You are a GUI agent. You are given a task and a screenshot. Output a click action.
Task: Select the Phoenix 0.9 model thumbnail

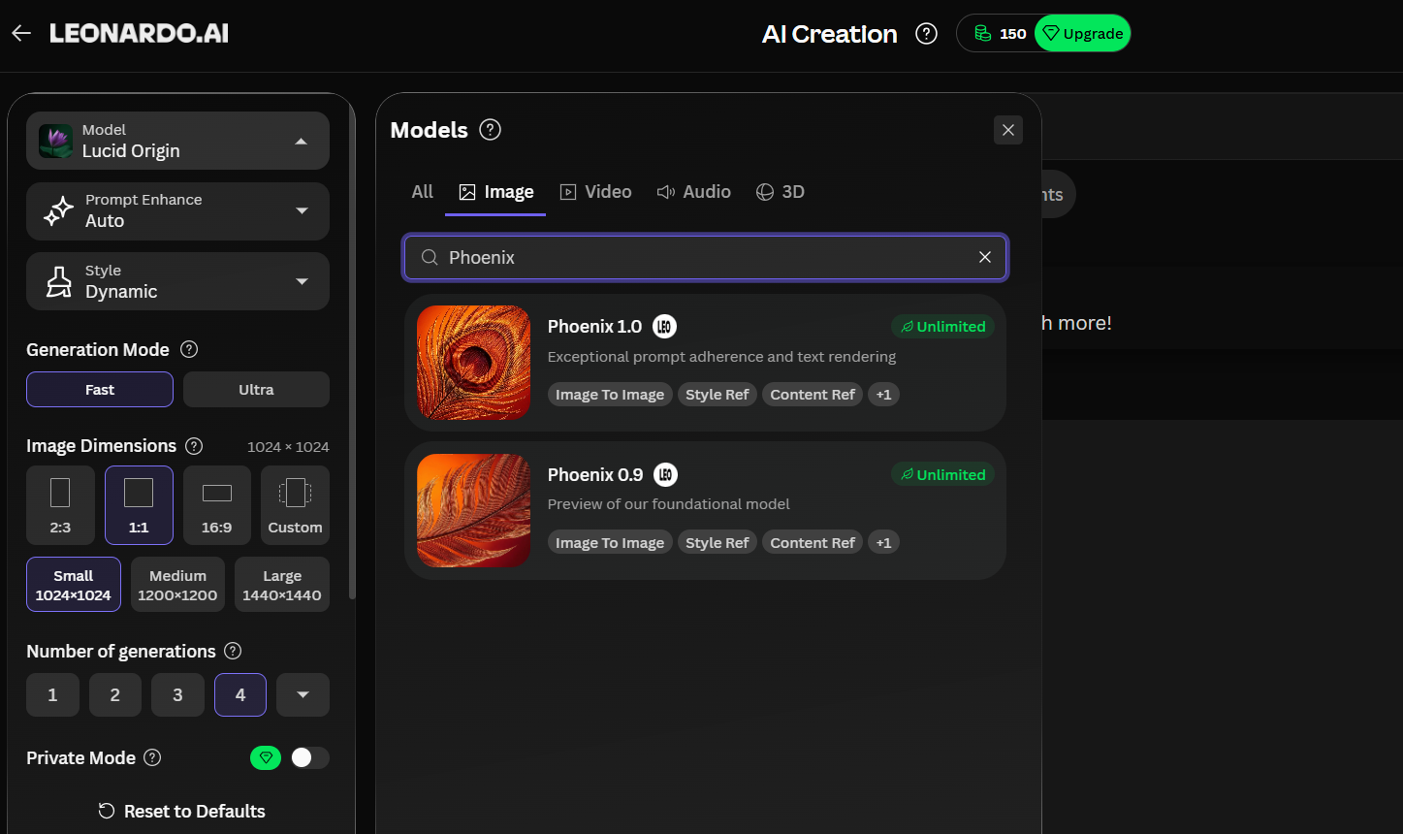pyautogui.click(x=473, y=511)
